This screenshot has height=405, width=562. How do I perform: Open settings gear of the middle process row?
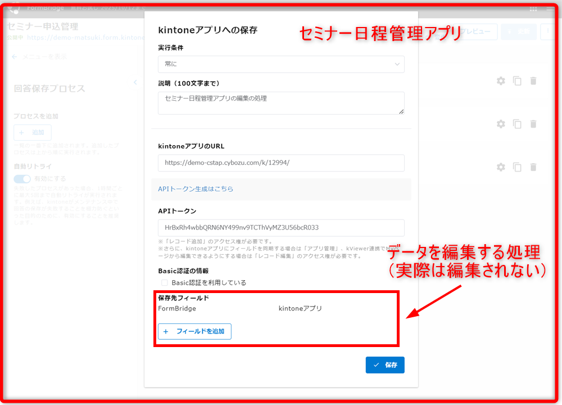click(501, 124)
